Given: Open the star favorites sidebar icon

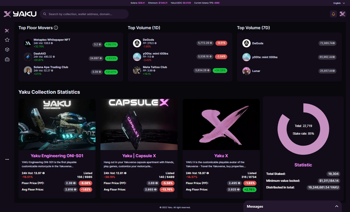Looking at the screenshot, I should coord(7,40).
